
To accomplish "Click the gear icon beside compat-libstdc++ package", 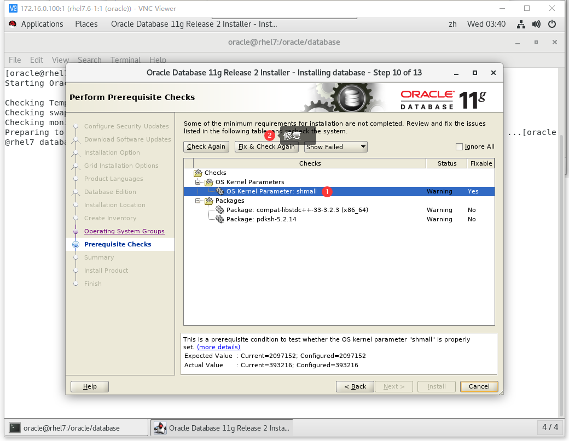I will (219, 209).
